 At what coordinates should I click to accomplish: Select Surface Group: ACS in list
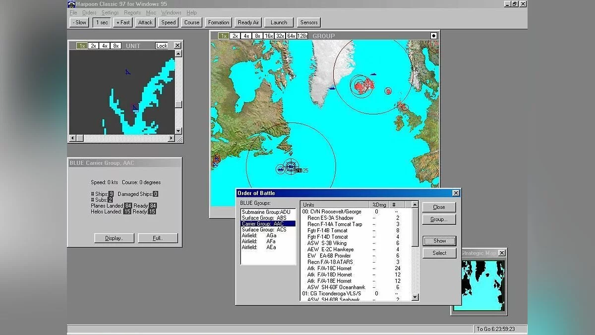268,230
